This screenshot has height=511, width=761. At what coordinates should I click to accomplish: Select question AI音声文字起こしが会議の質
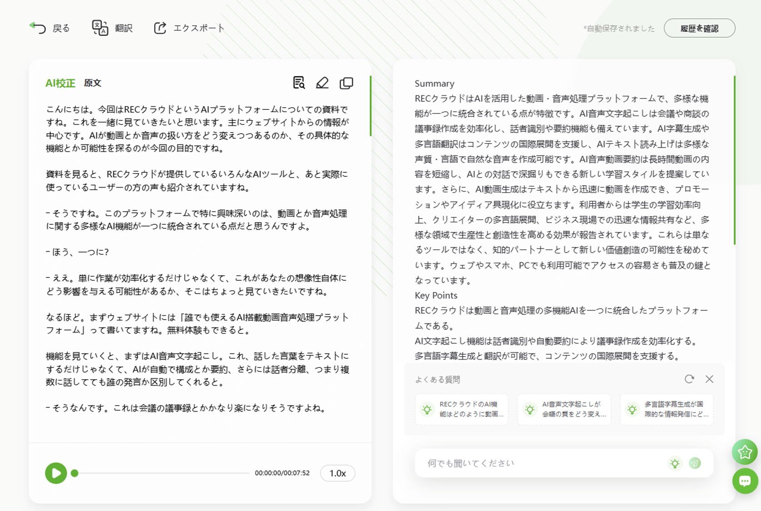click(x=564, y=409)
